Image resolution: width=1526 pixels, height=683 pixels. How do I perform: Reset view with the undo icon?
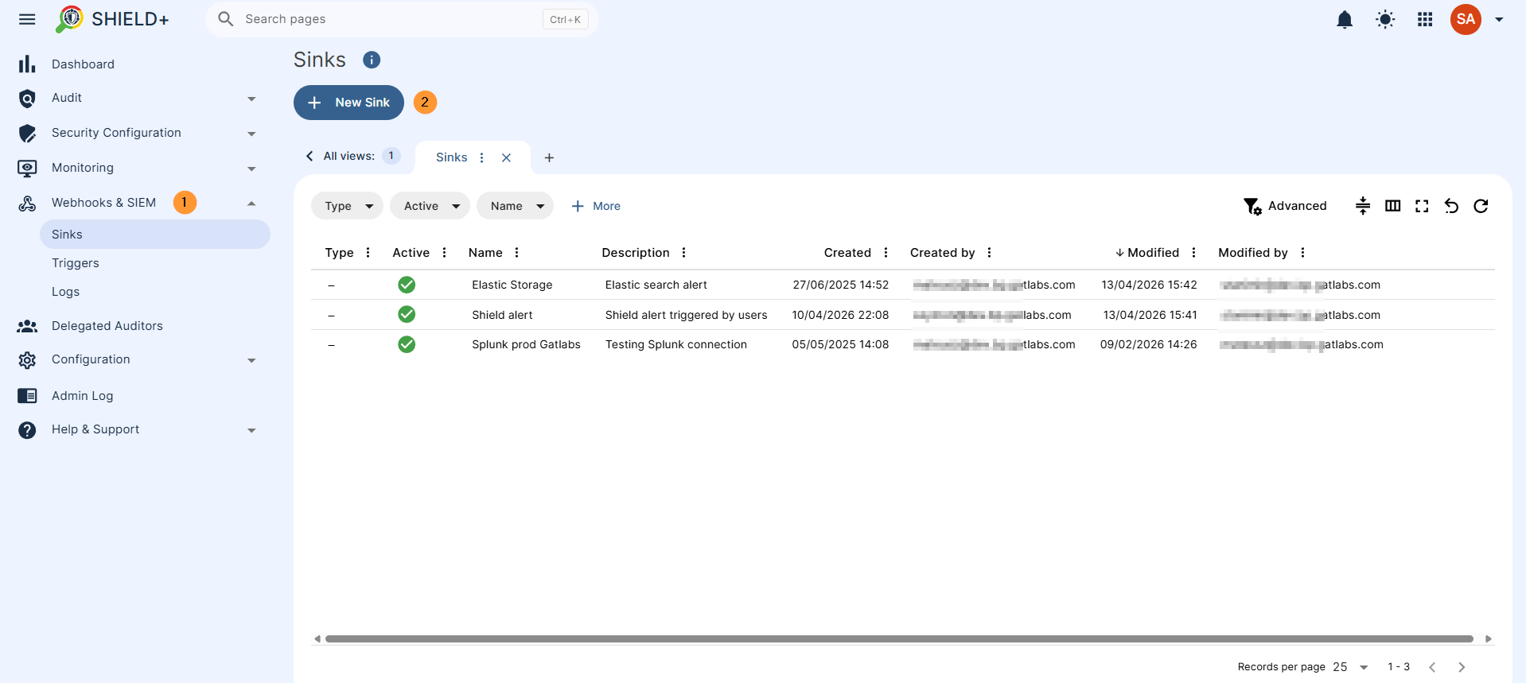pyautogui.click(x=1451, y=206)
